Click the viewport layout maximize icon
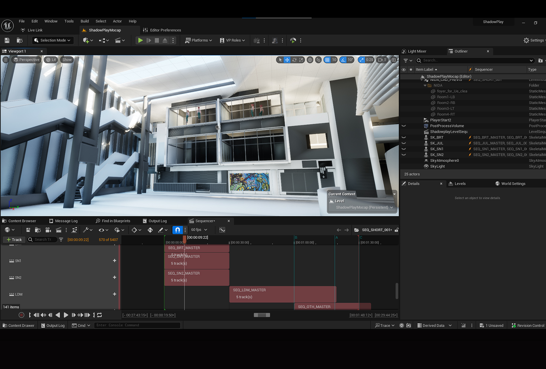 click(x=394, y=60)
